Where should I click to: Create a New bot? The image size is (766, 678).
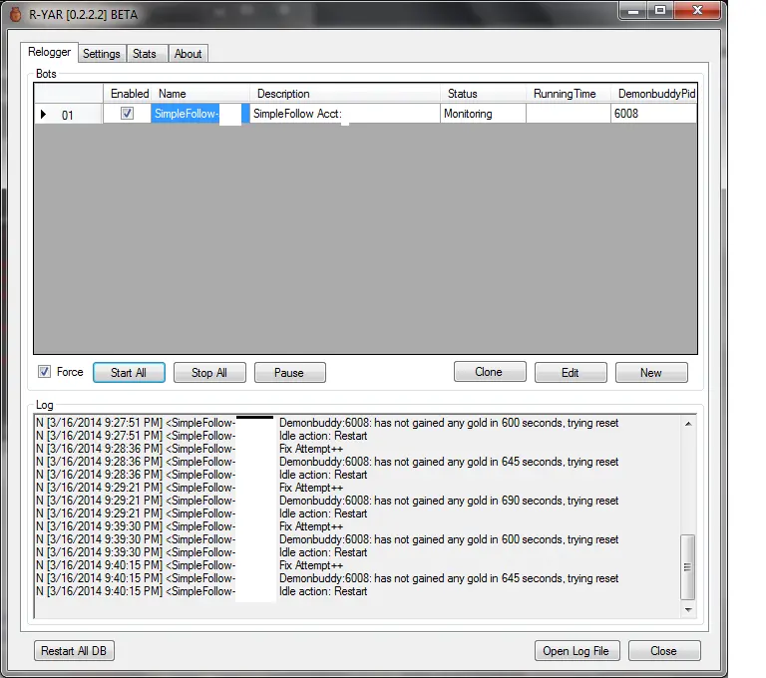pos(651,373)
